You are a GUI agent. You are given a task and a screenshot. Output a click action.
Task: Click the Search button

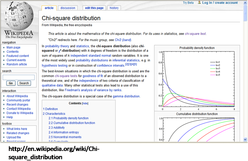[x=24, y=83]
